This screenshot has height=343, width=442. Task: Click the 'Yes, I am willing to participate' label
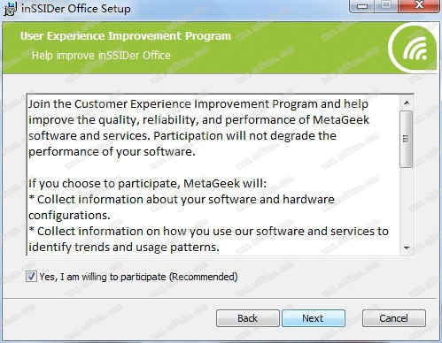[x=138, y=277]
